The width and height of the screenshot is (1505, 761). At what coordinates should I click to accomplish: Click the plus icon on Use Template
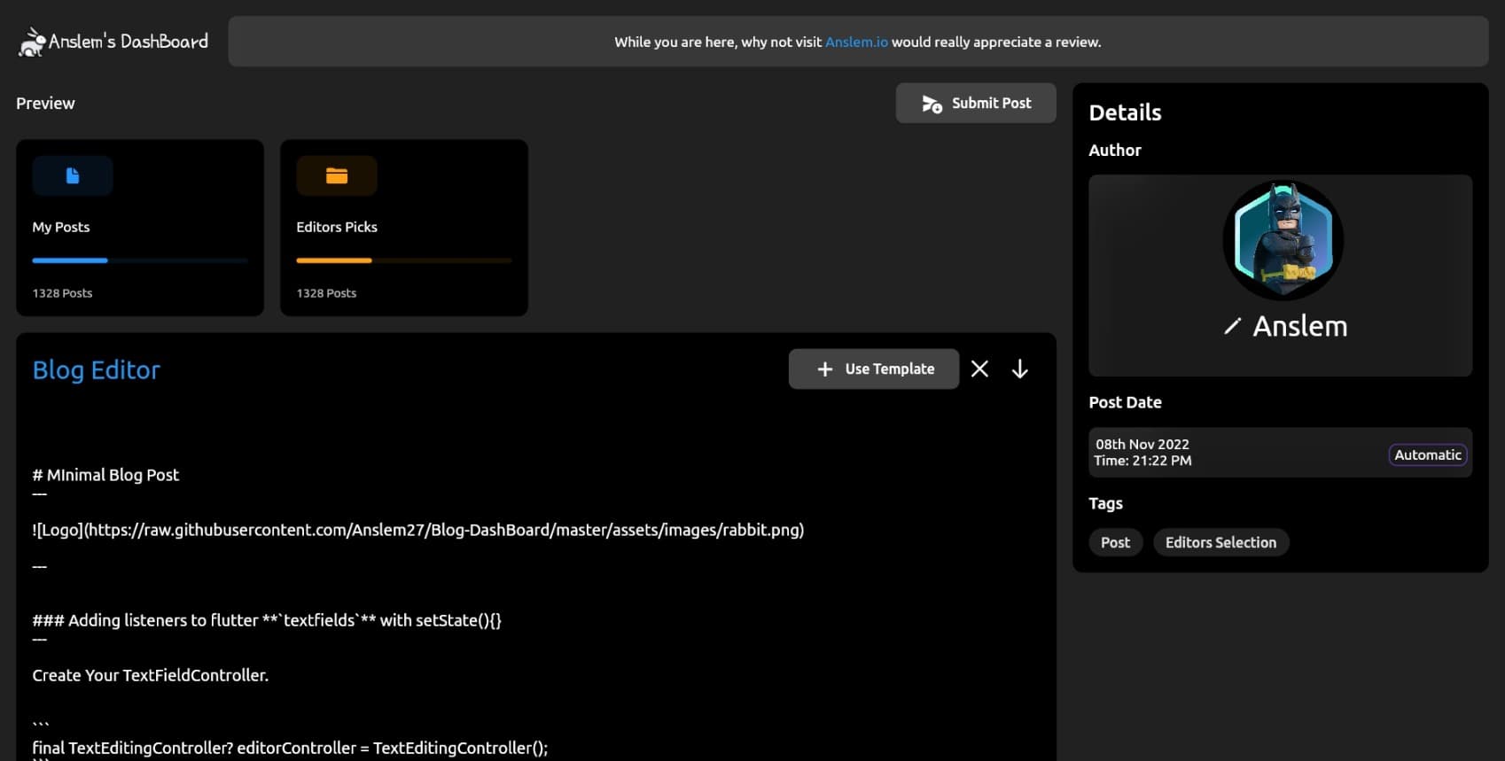[x=824, y=369]
